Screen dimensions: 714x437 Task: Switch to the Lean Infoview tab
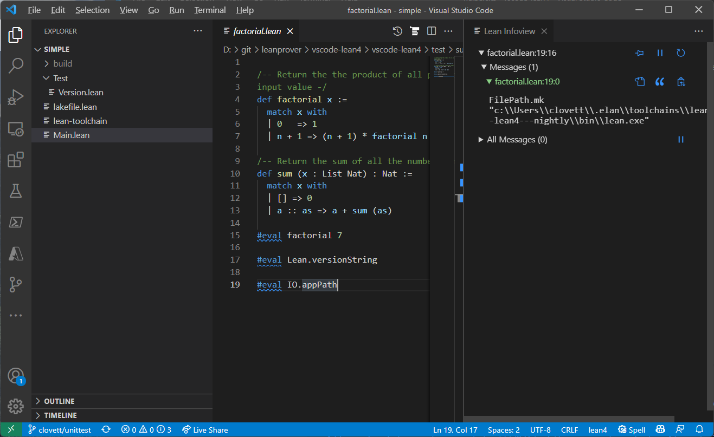[x=509, y=31]
